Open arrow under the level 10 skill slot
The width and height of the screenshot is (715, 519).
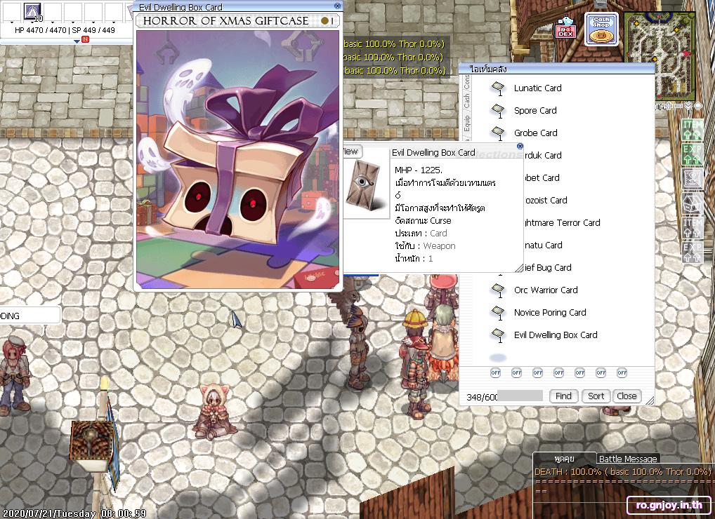click(32, 22)
